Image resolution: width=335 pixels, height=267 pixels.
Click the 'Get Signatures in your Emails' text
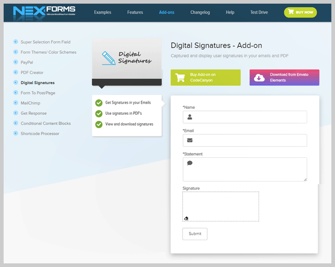point(128,103)
